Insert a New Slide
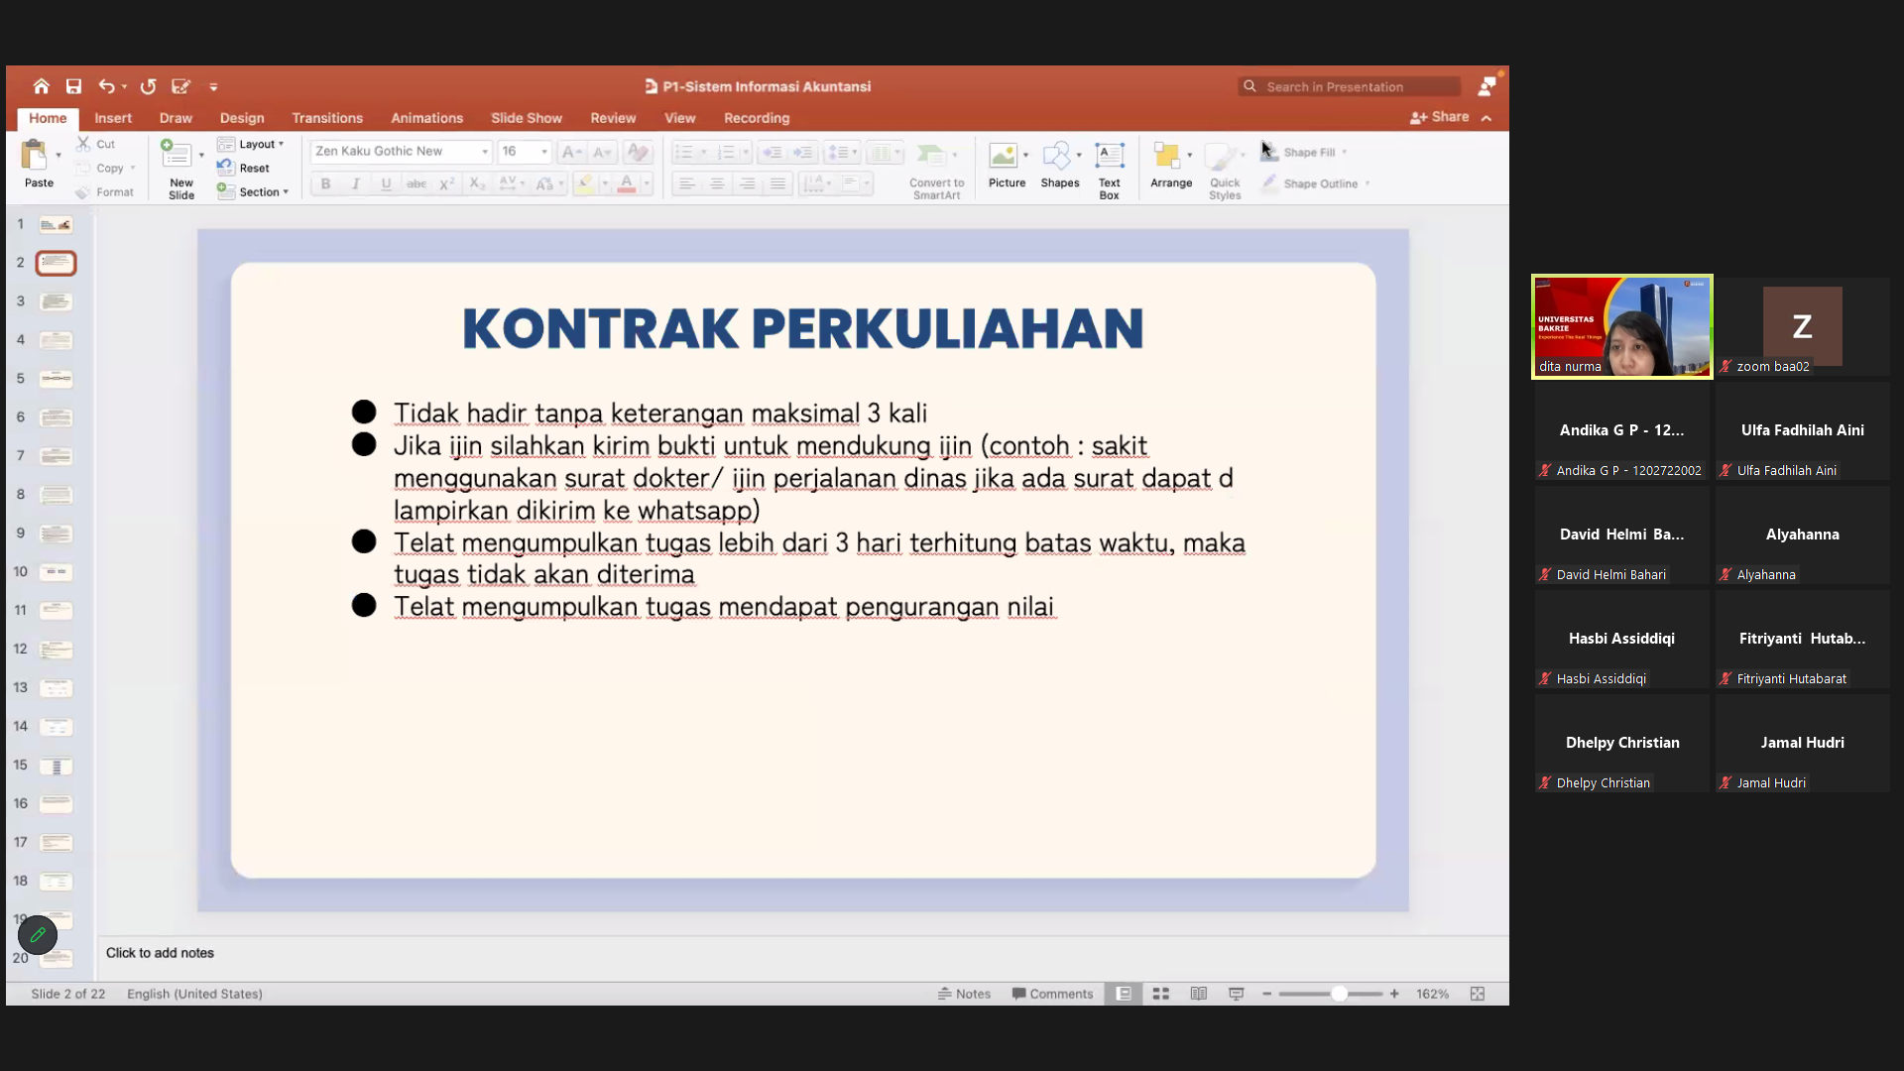 coord(180,170)
